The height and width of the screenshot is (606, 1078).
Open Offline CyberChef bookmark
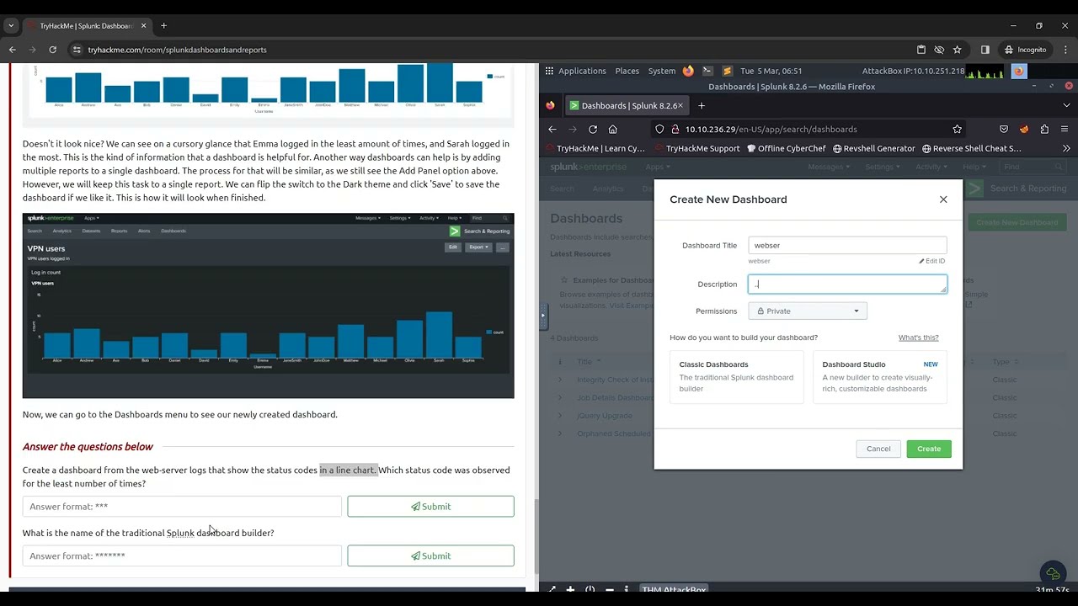click(x=786, y=148)
